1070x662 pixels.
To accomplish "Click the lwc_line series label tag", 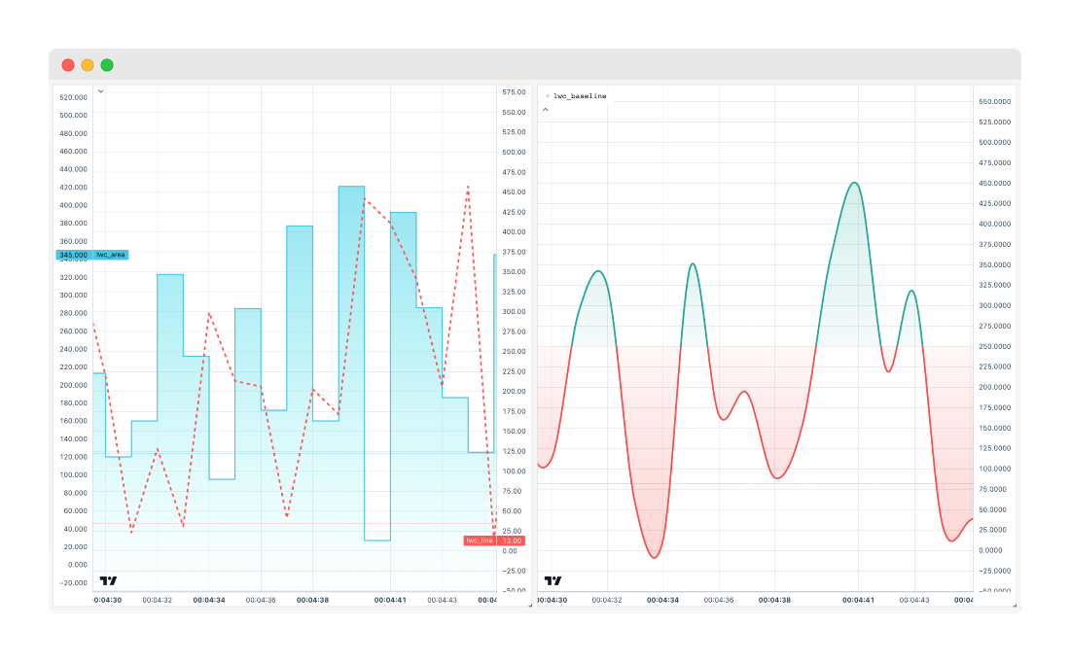I will (x=480, y=540).
